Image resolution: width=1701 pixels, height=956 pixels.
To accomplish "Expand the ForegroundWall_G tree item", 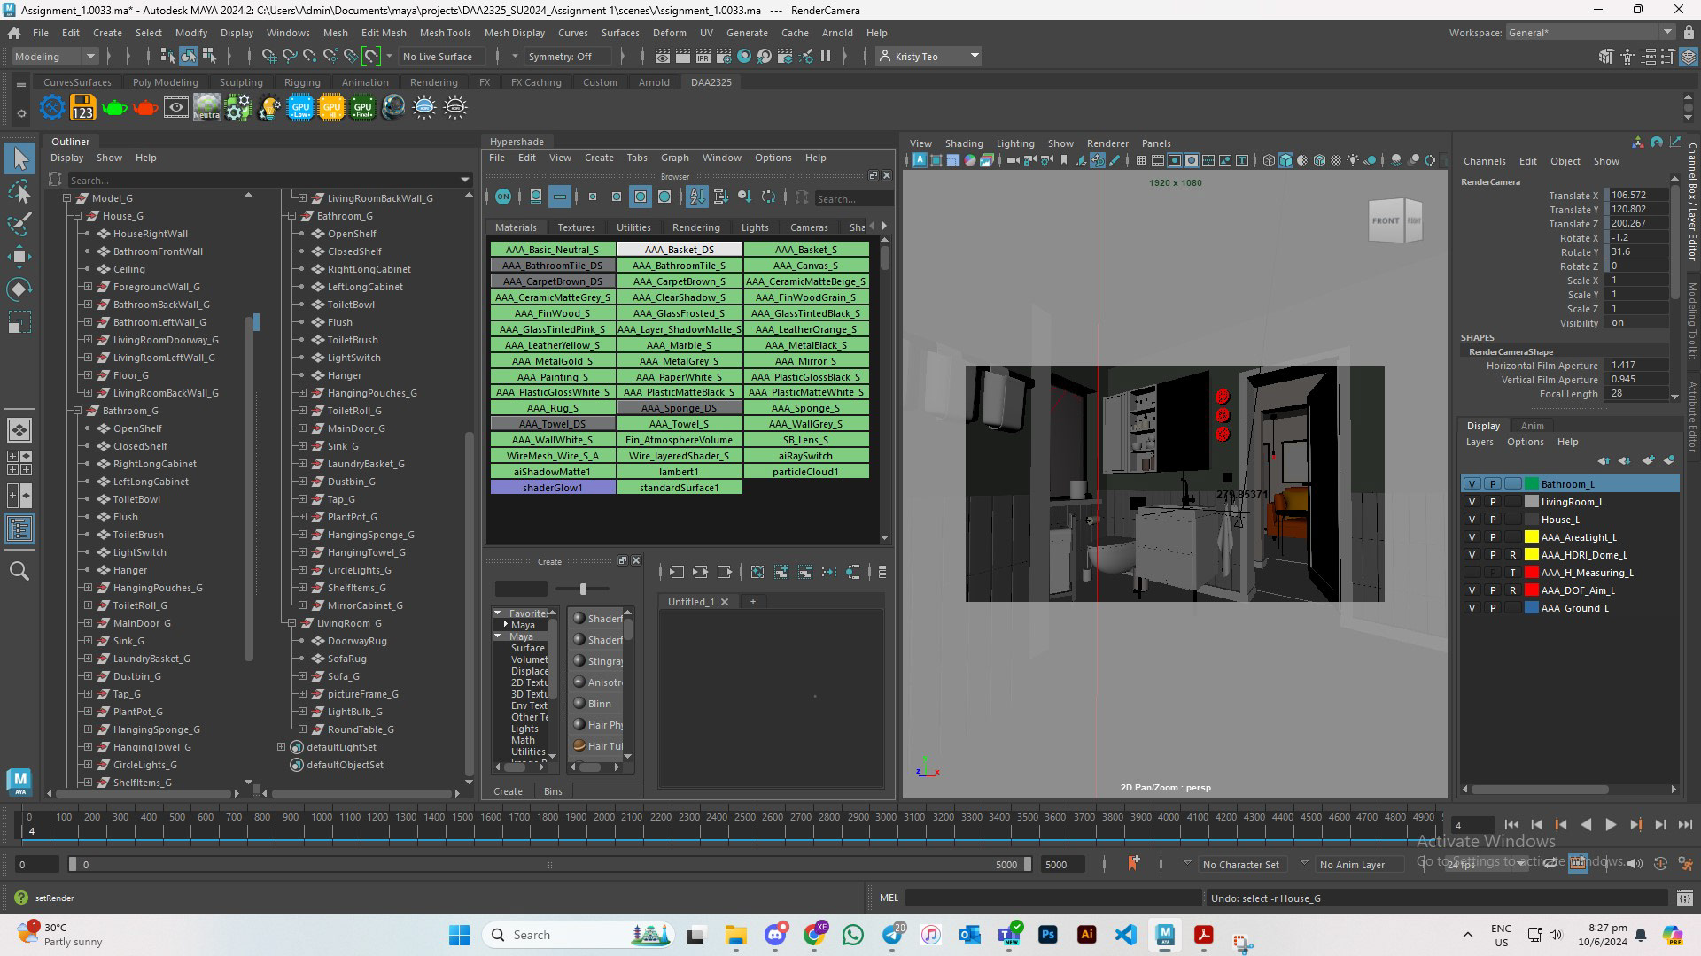I will tap(88, 287).
